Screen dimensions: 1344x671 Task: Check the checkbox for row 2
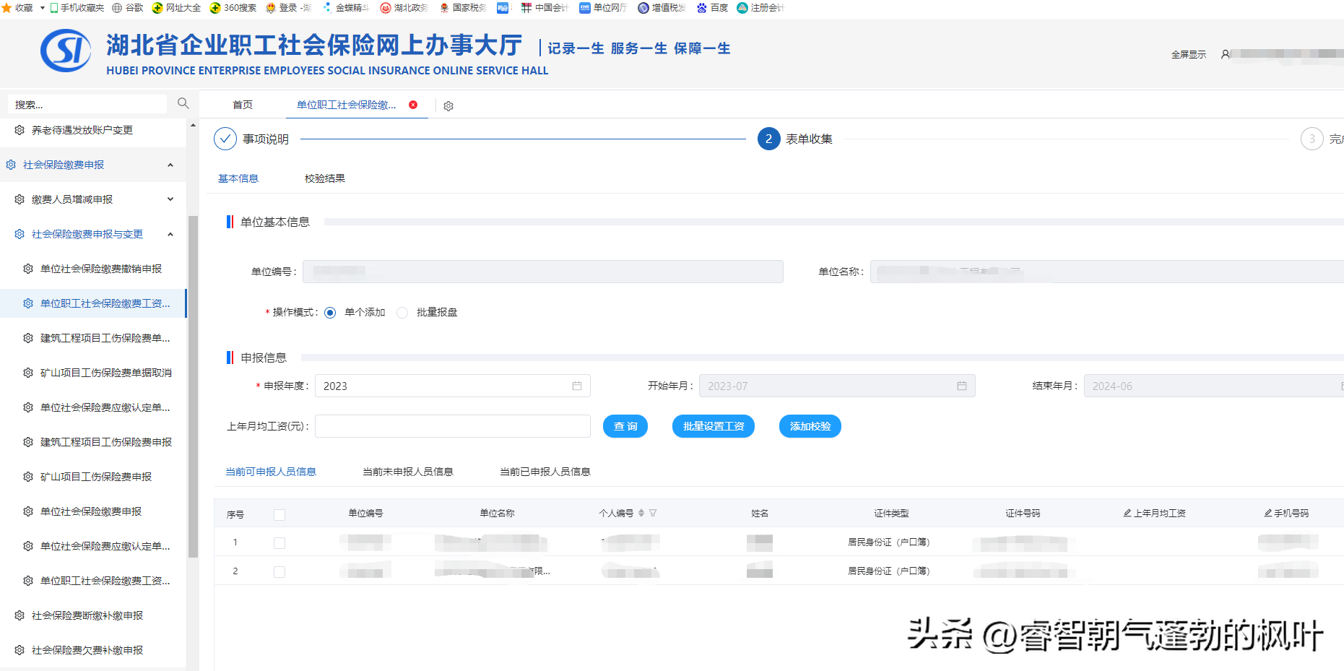coord(279,572)
